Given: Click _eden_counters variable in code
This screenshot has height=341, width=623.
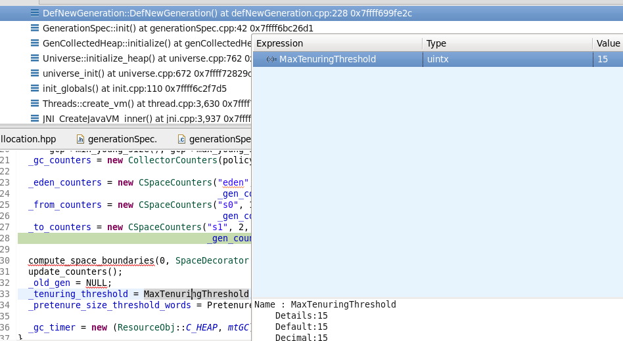Looking at the screenshot, I should click(65, 182).
